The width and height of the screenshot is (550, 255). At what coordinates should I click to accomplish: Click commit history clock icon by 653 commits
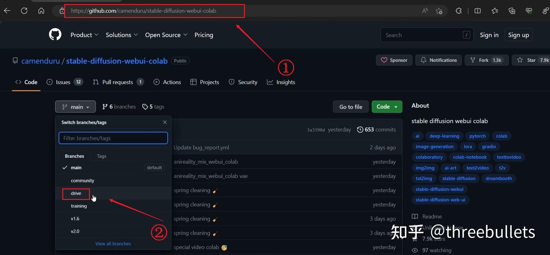coord(360,130)
